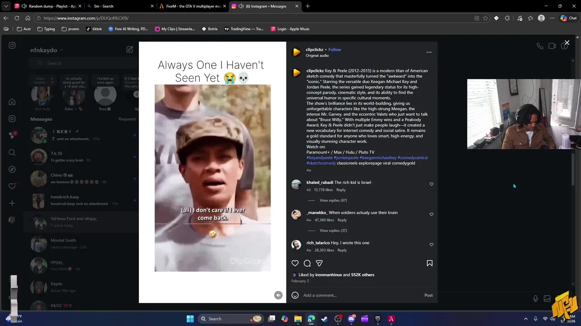
Task: Open the 7.k.35 conversation
Action: [x=82, y=157]
